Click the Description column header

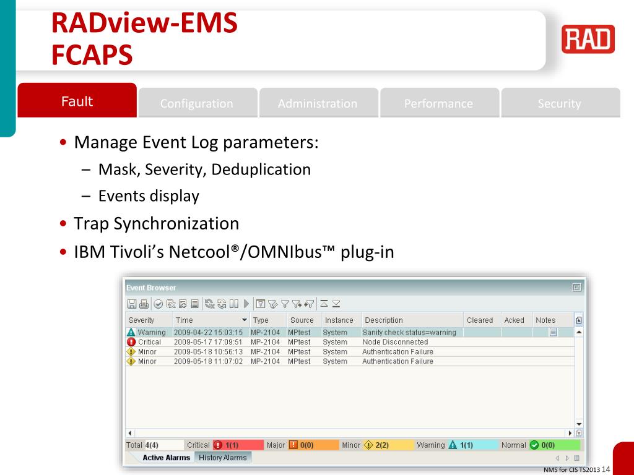[412, 320]
